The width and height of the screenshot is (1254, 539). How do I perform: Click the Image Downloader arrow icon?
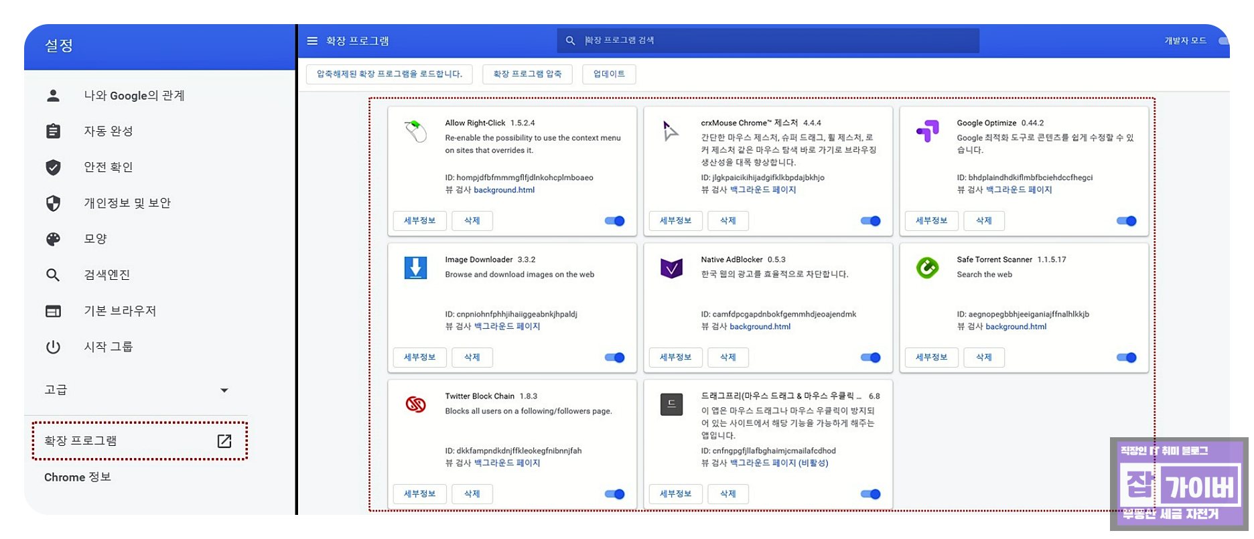415,268
